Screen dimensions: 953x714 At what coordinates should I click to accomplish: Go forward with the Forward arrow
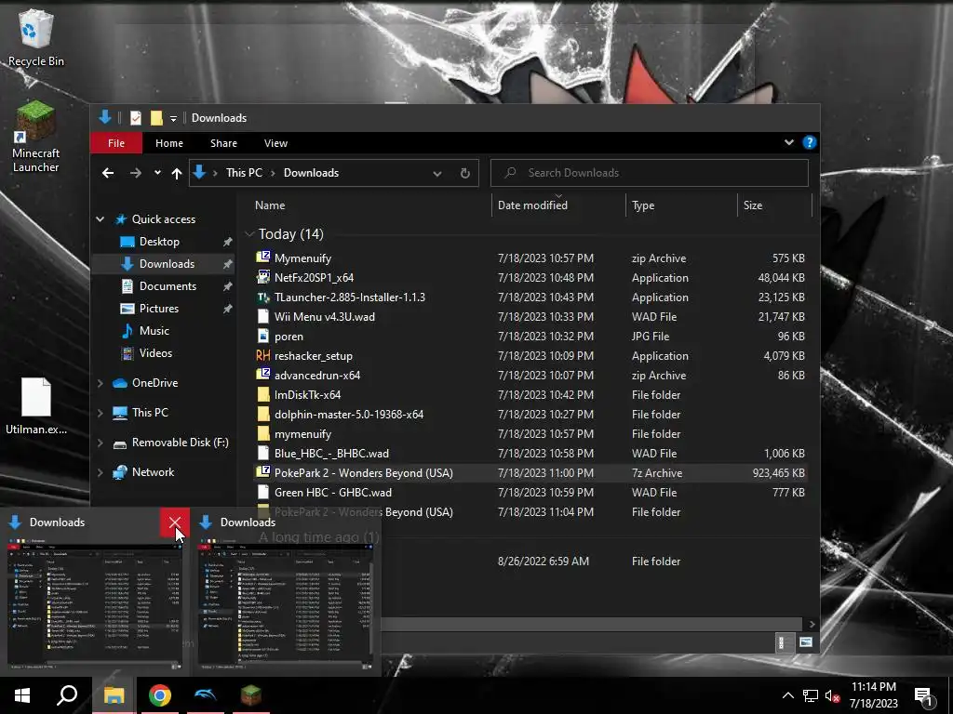coord(135,173)
